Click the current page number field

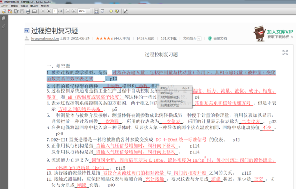coord(55,11)
